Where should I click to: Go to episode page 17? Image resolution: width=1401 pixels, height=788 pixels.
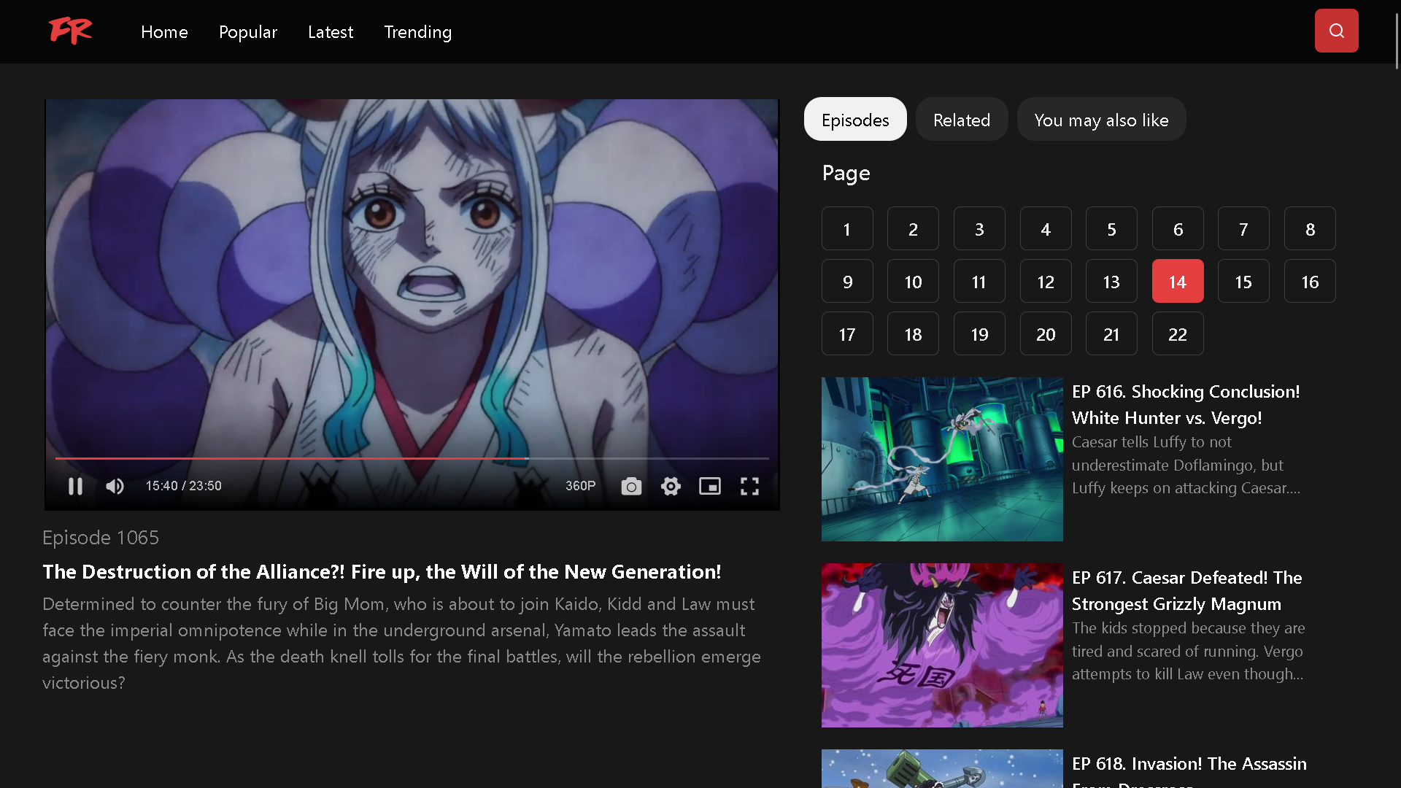click(x=847, y=334)
